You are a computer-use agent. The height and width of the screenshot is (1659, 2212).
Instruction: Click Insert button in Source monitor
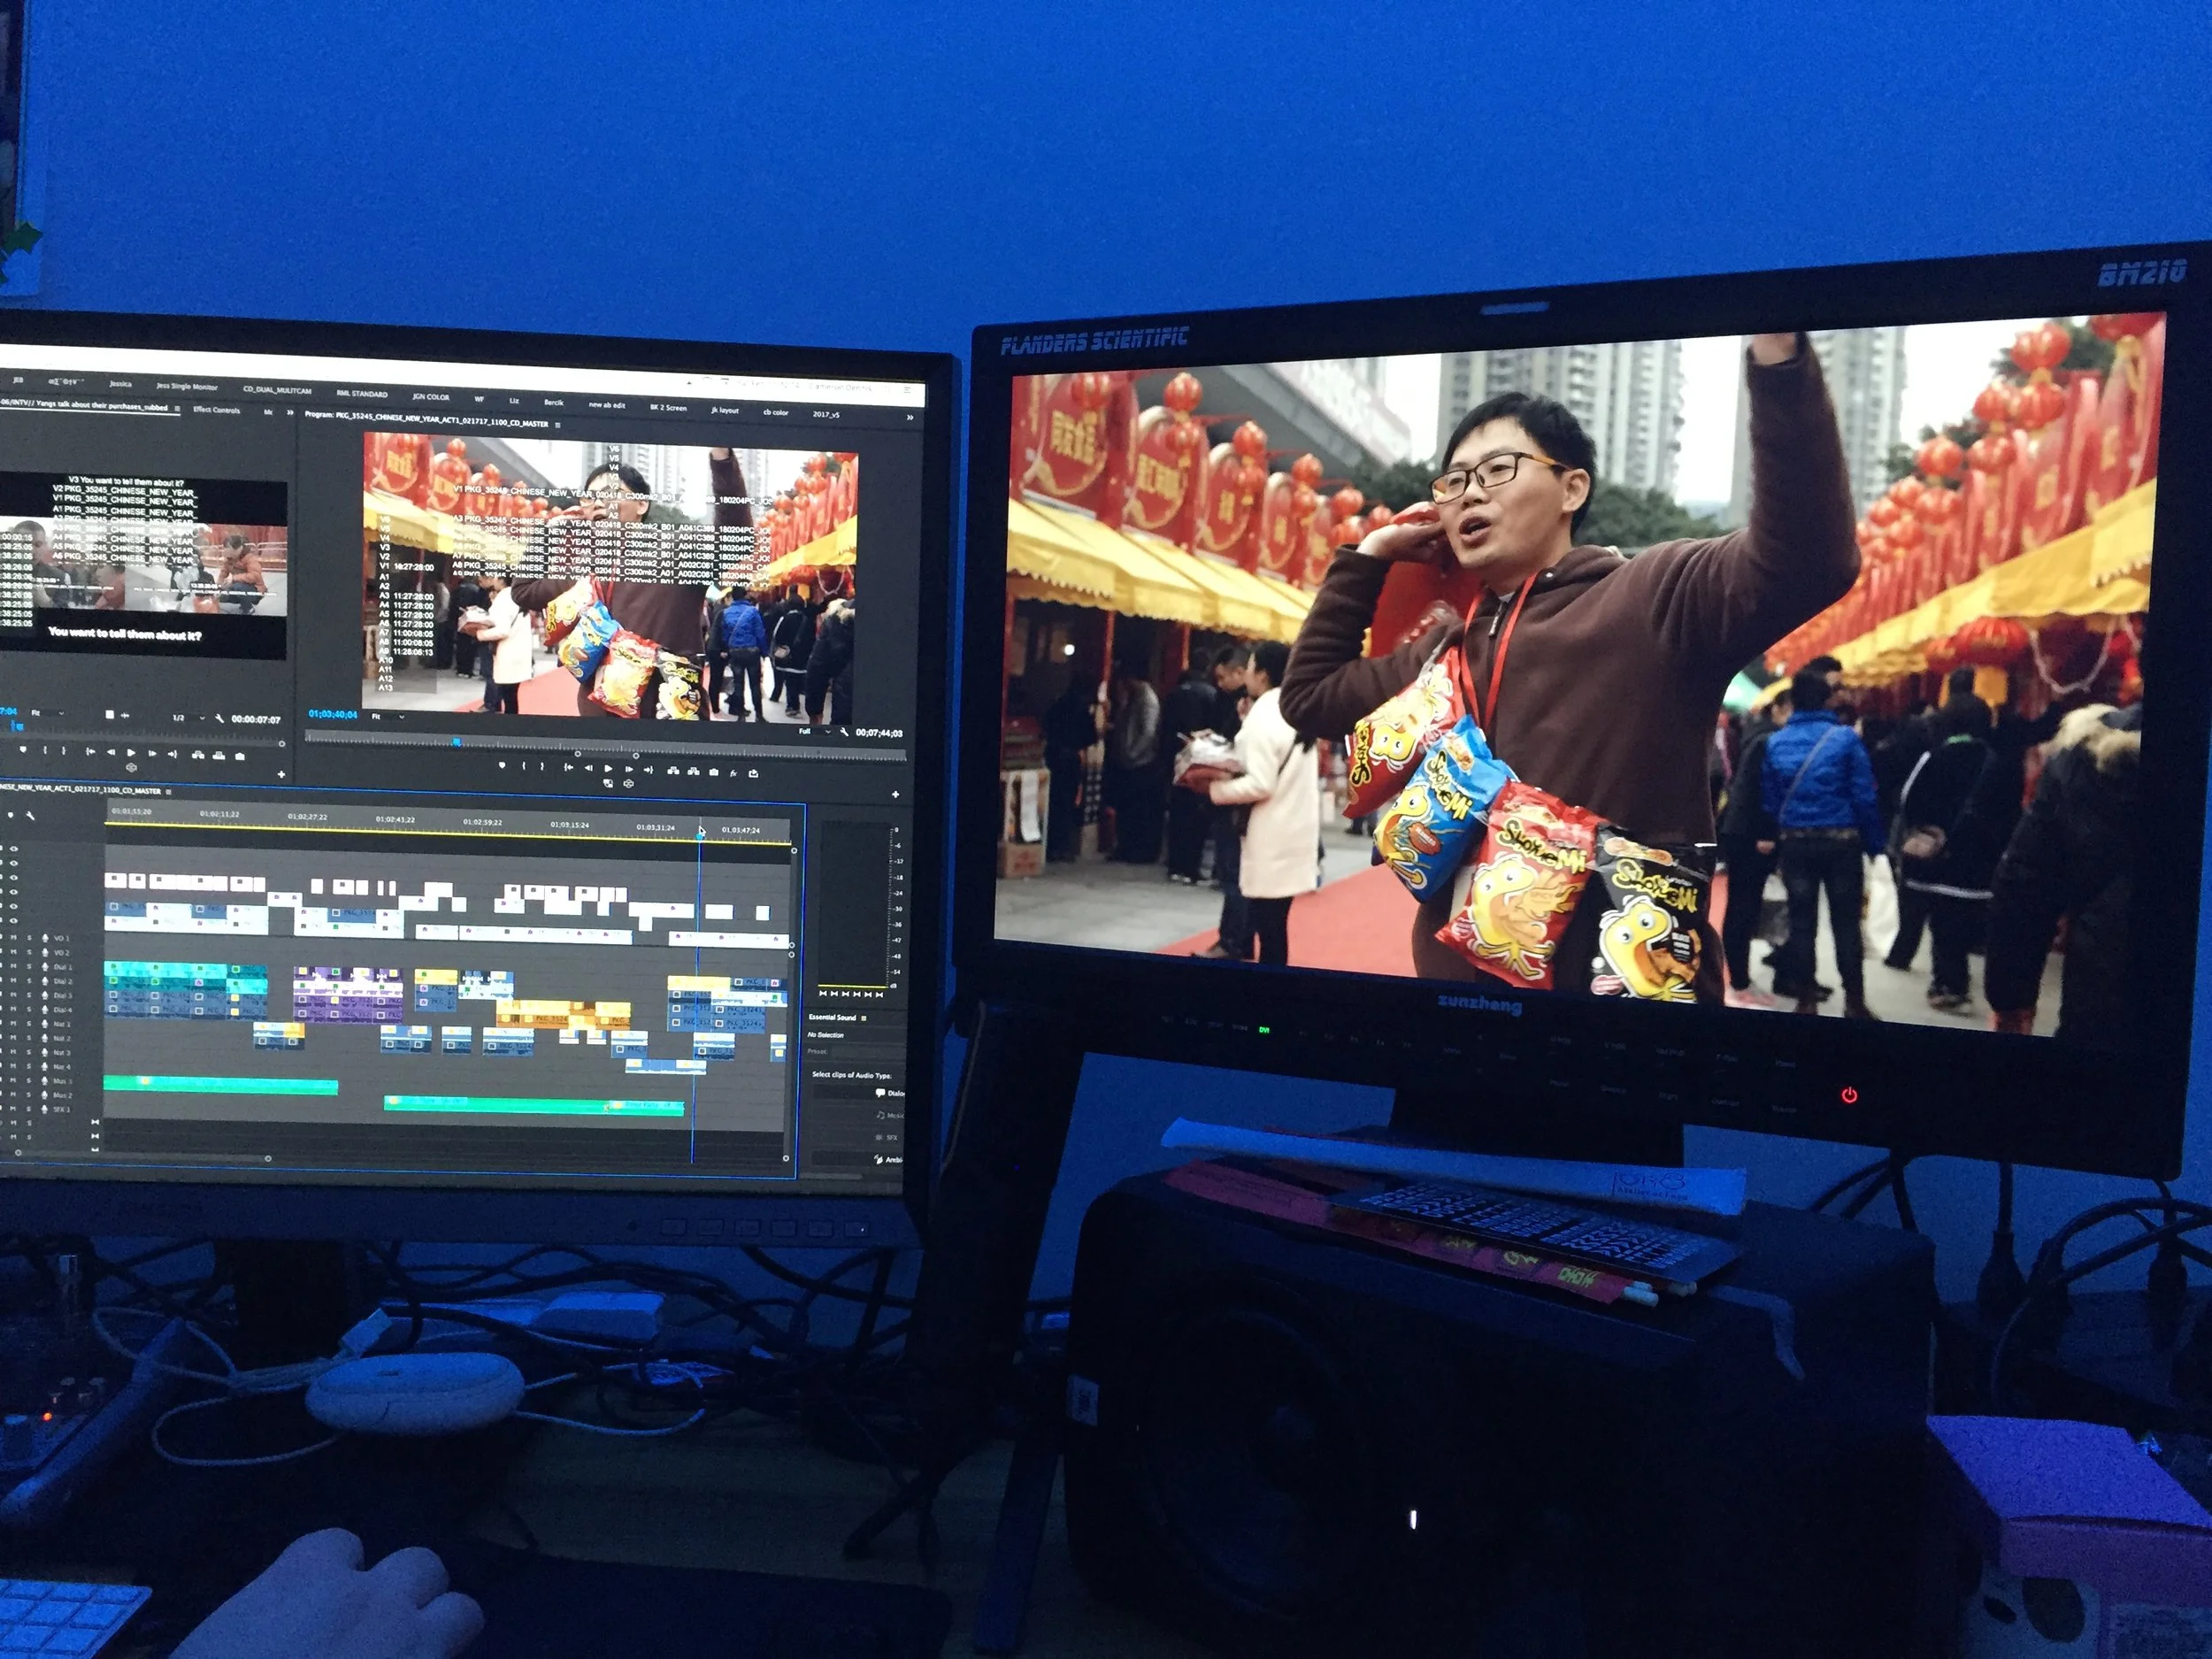198,755
